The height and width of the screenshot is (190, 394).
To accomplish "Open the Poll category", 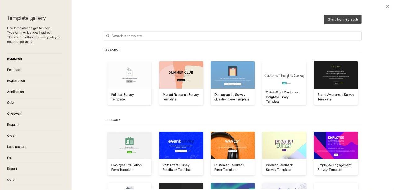I will [x=10, y=158].
